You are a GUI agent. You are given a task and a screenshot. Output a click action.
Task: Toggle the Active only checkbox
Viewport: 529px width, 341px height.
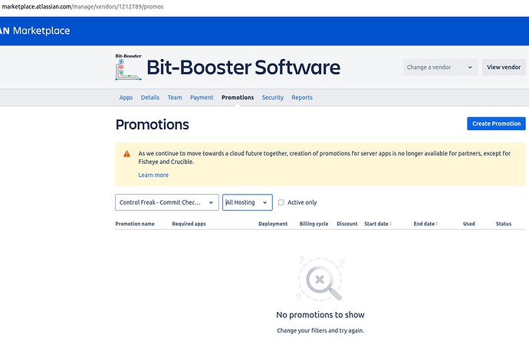point(281,202)
